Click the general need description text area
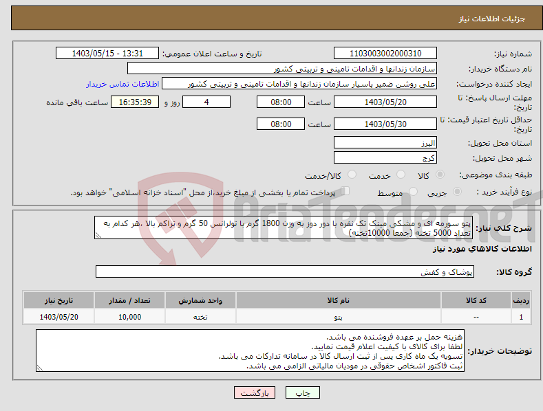 (284, 227)
